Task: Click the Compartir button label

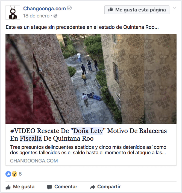Action: tap(109, 187)
